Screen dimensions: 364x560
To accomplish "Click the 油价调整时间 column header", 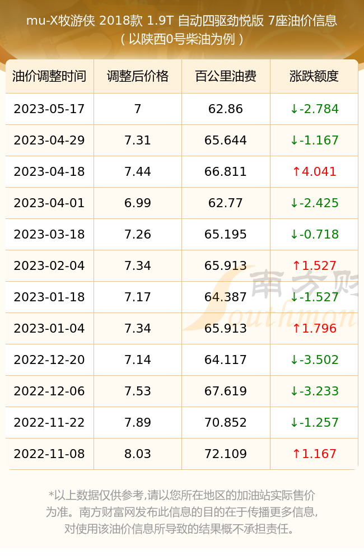I will coord(49,76).
